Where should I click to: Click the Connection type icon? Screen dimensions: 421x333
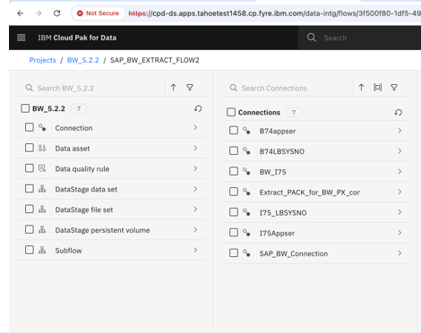pyautogui.click(x=42, y=128)
